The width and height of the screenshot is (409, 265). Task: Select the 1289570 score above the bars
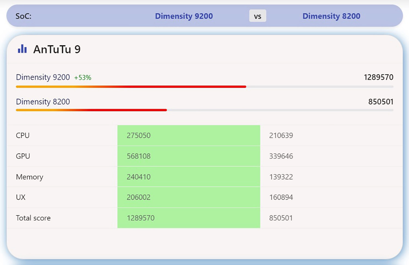(x=378, y=77)
